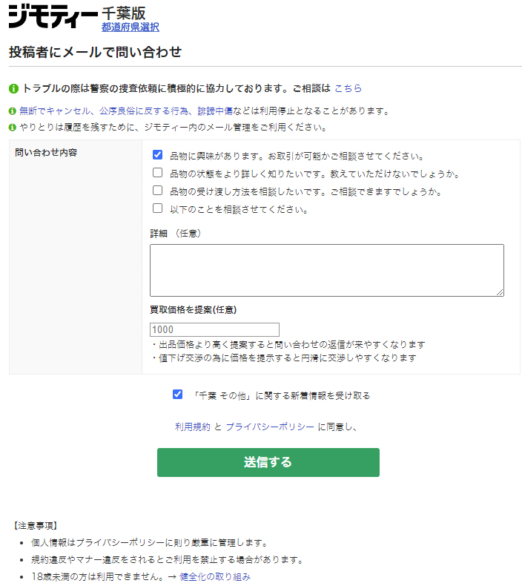This screenshot has width=522, height=586.
Task: Check 品物の受け渡し方法を相談したい option
Action: tap(157, 191)
